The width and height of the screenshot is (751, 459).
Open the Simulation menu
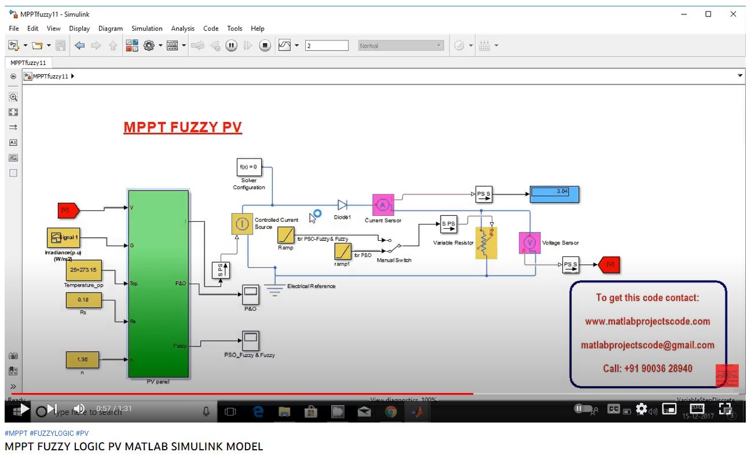tap(146, 28)
